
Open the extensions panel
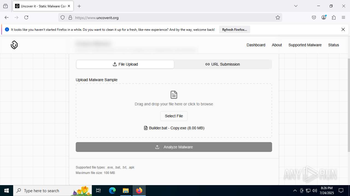[x=334, y=17]
